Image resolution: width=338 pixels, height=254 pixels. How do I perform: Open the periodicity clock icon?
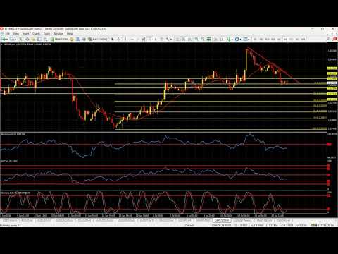click(x=237, y=39)
